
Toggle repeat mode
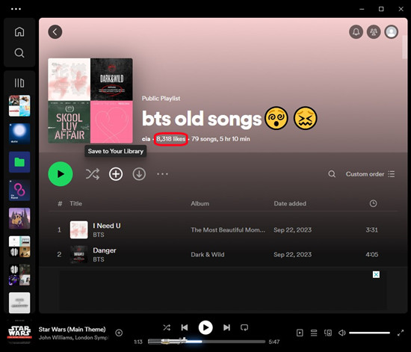pos(244,327)
